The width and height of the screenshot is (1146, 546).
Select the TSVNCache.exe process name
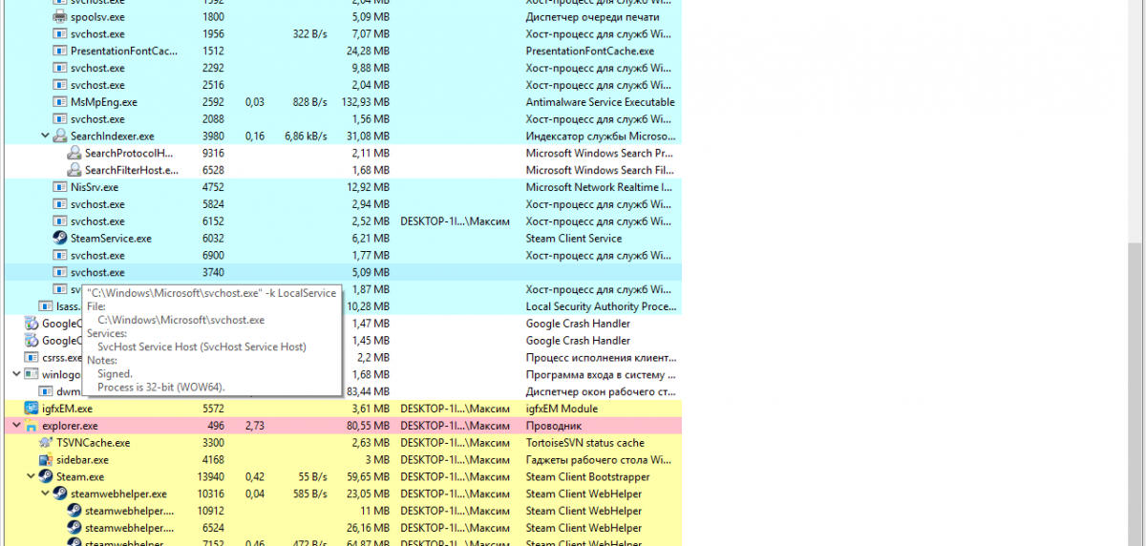click(x=94, y=443)
